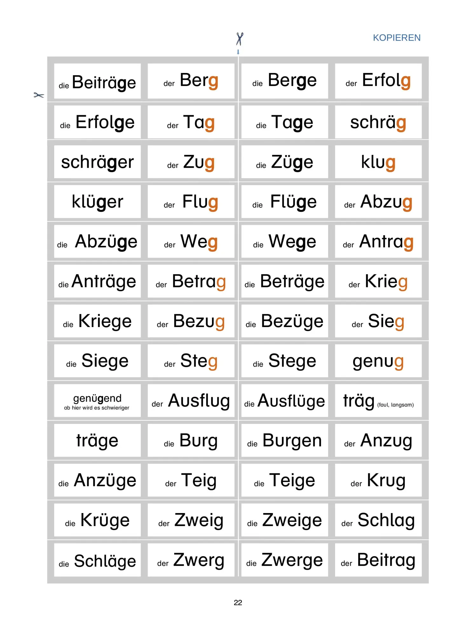
Task: Click the scissors icon on the left margin
Action: pyautogui.click(x=39, y=95)
